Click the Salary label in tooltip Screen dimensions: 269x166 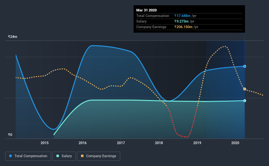(x=141, y=21)
